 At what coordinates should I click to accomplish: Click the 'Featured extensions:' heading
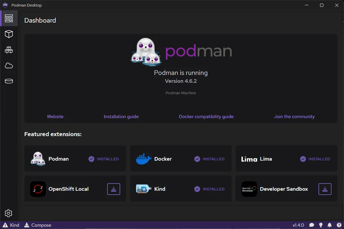click(x=53, y=134)
